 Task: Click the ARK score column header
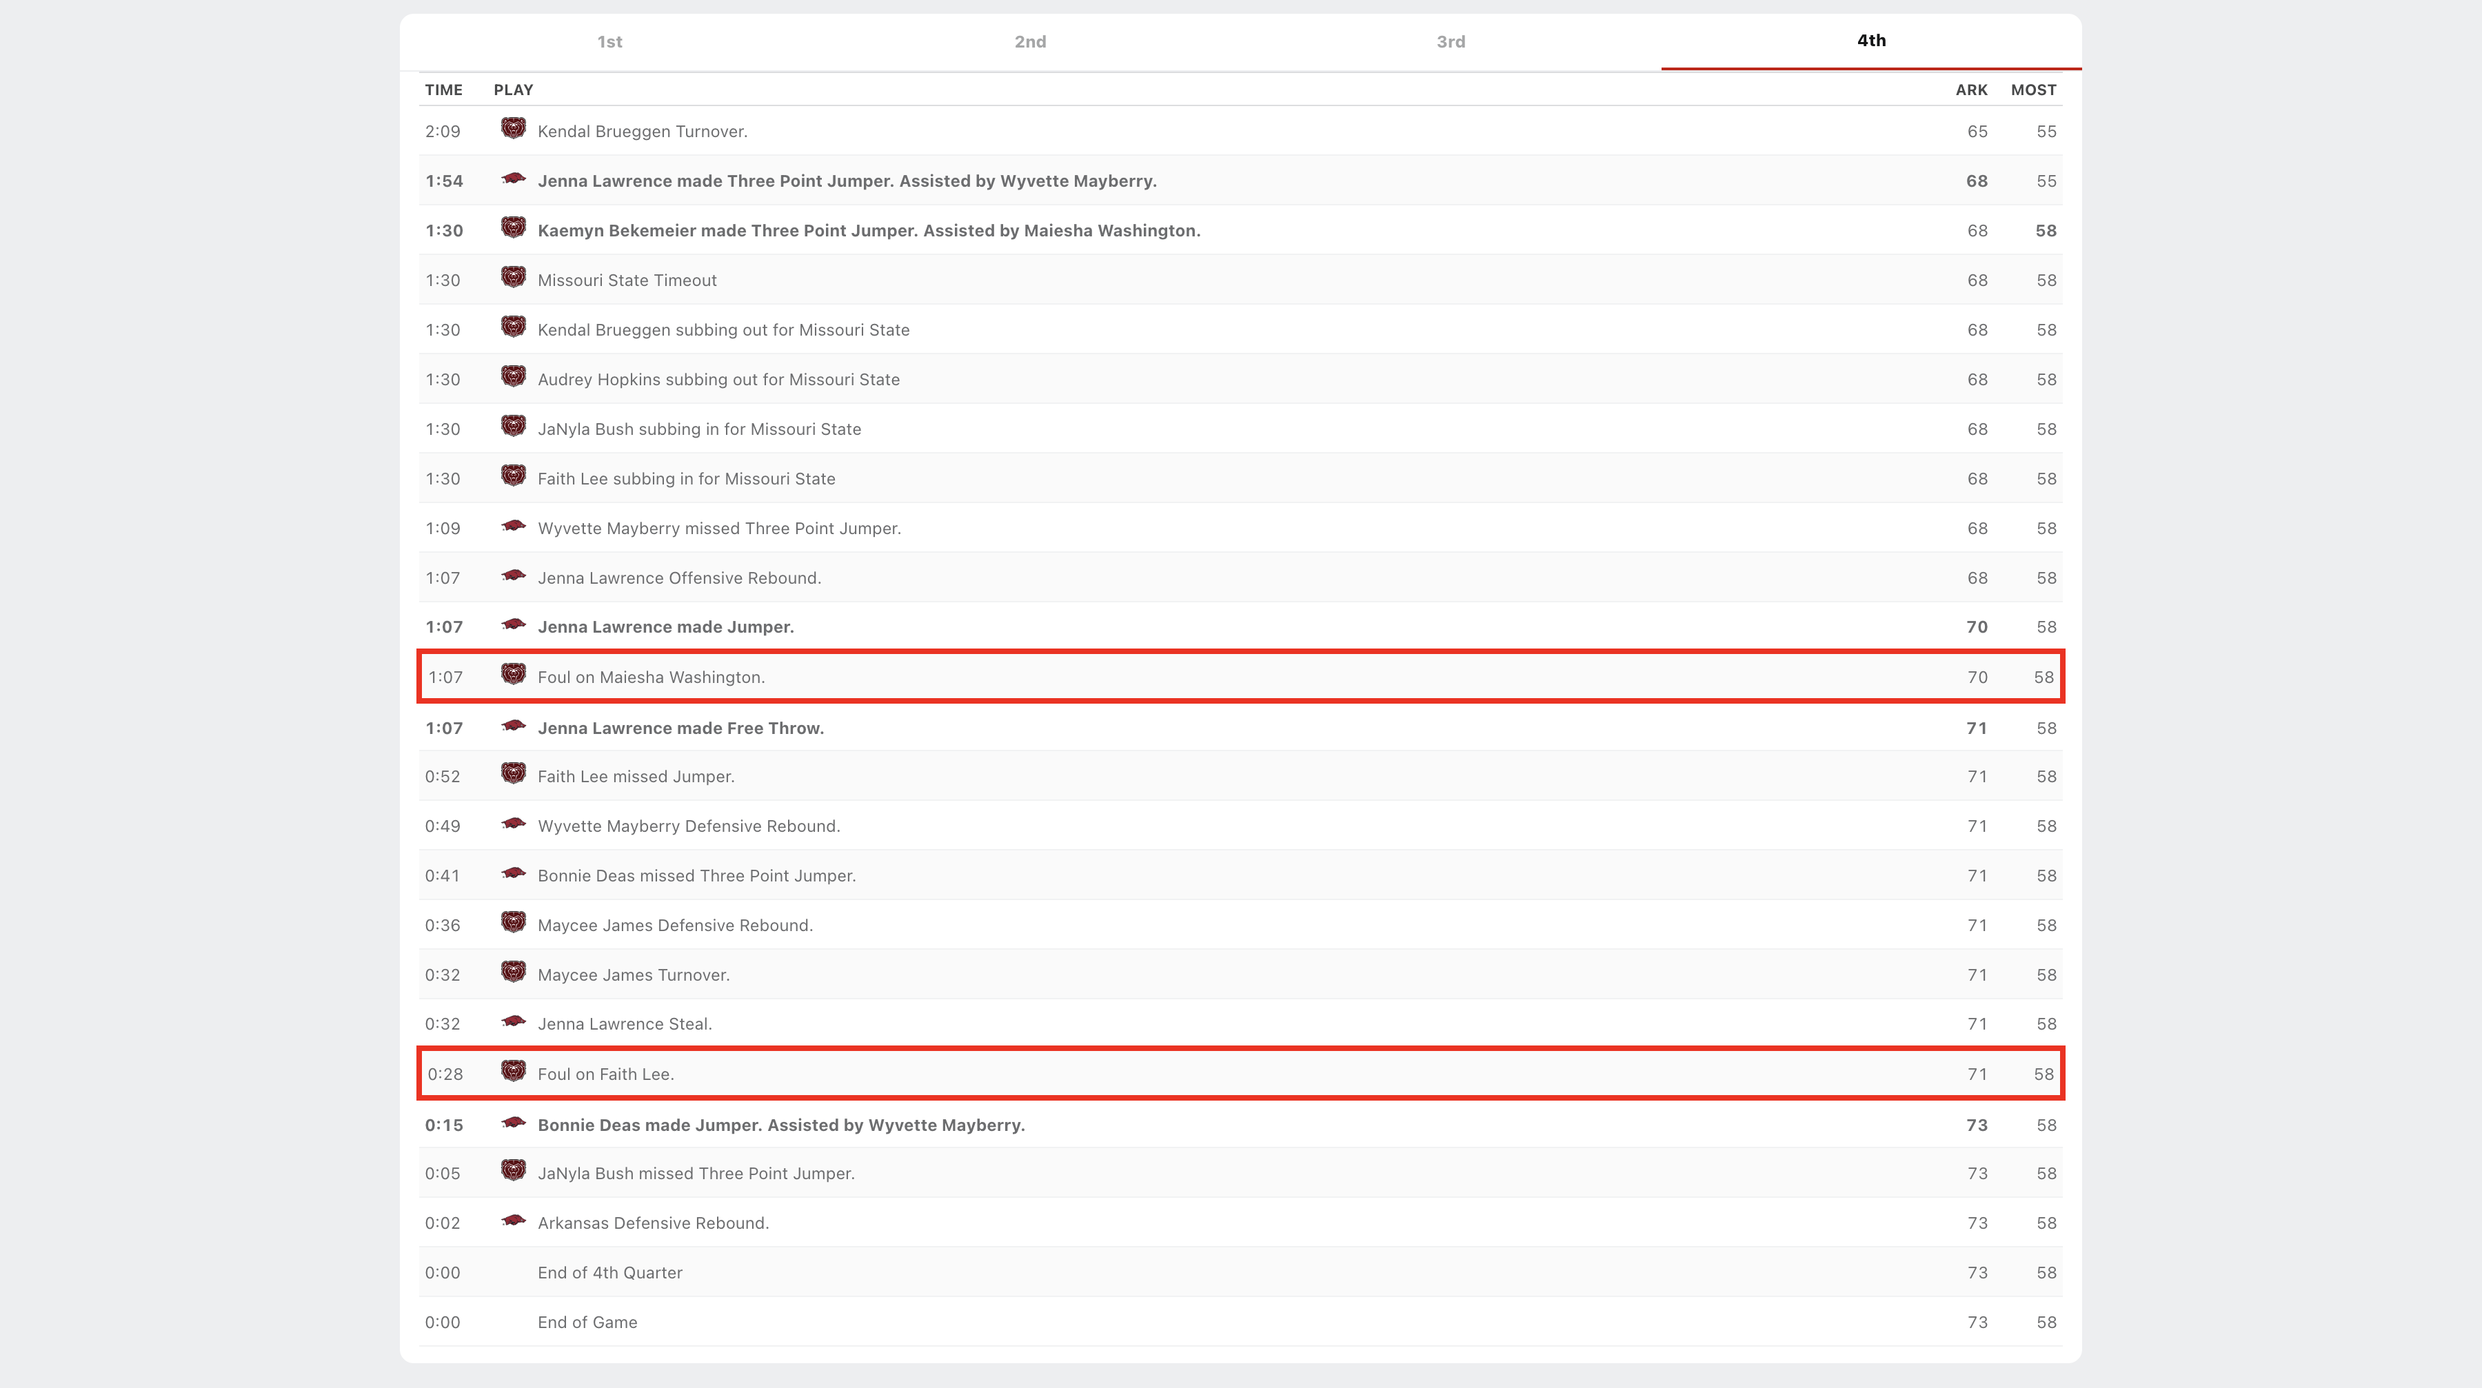[x=1970, y=90]
